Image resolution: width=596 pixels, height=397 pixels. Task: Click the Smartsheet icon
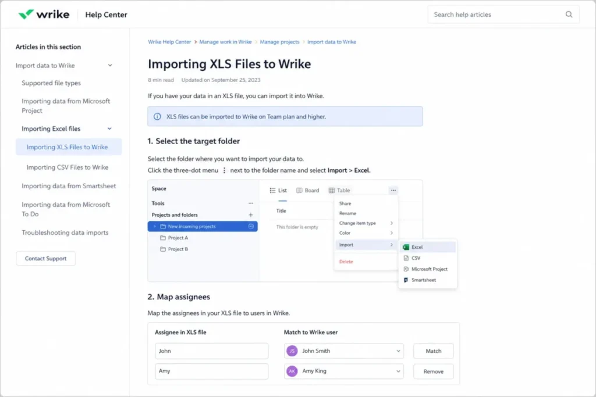[x=406, y=280]
